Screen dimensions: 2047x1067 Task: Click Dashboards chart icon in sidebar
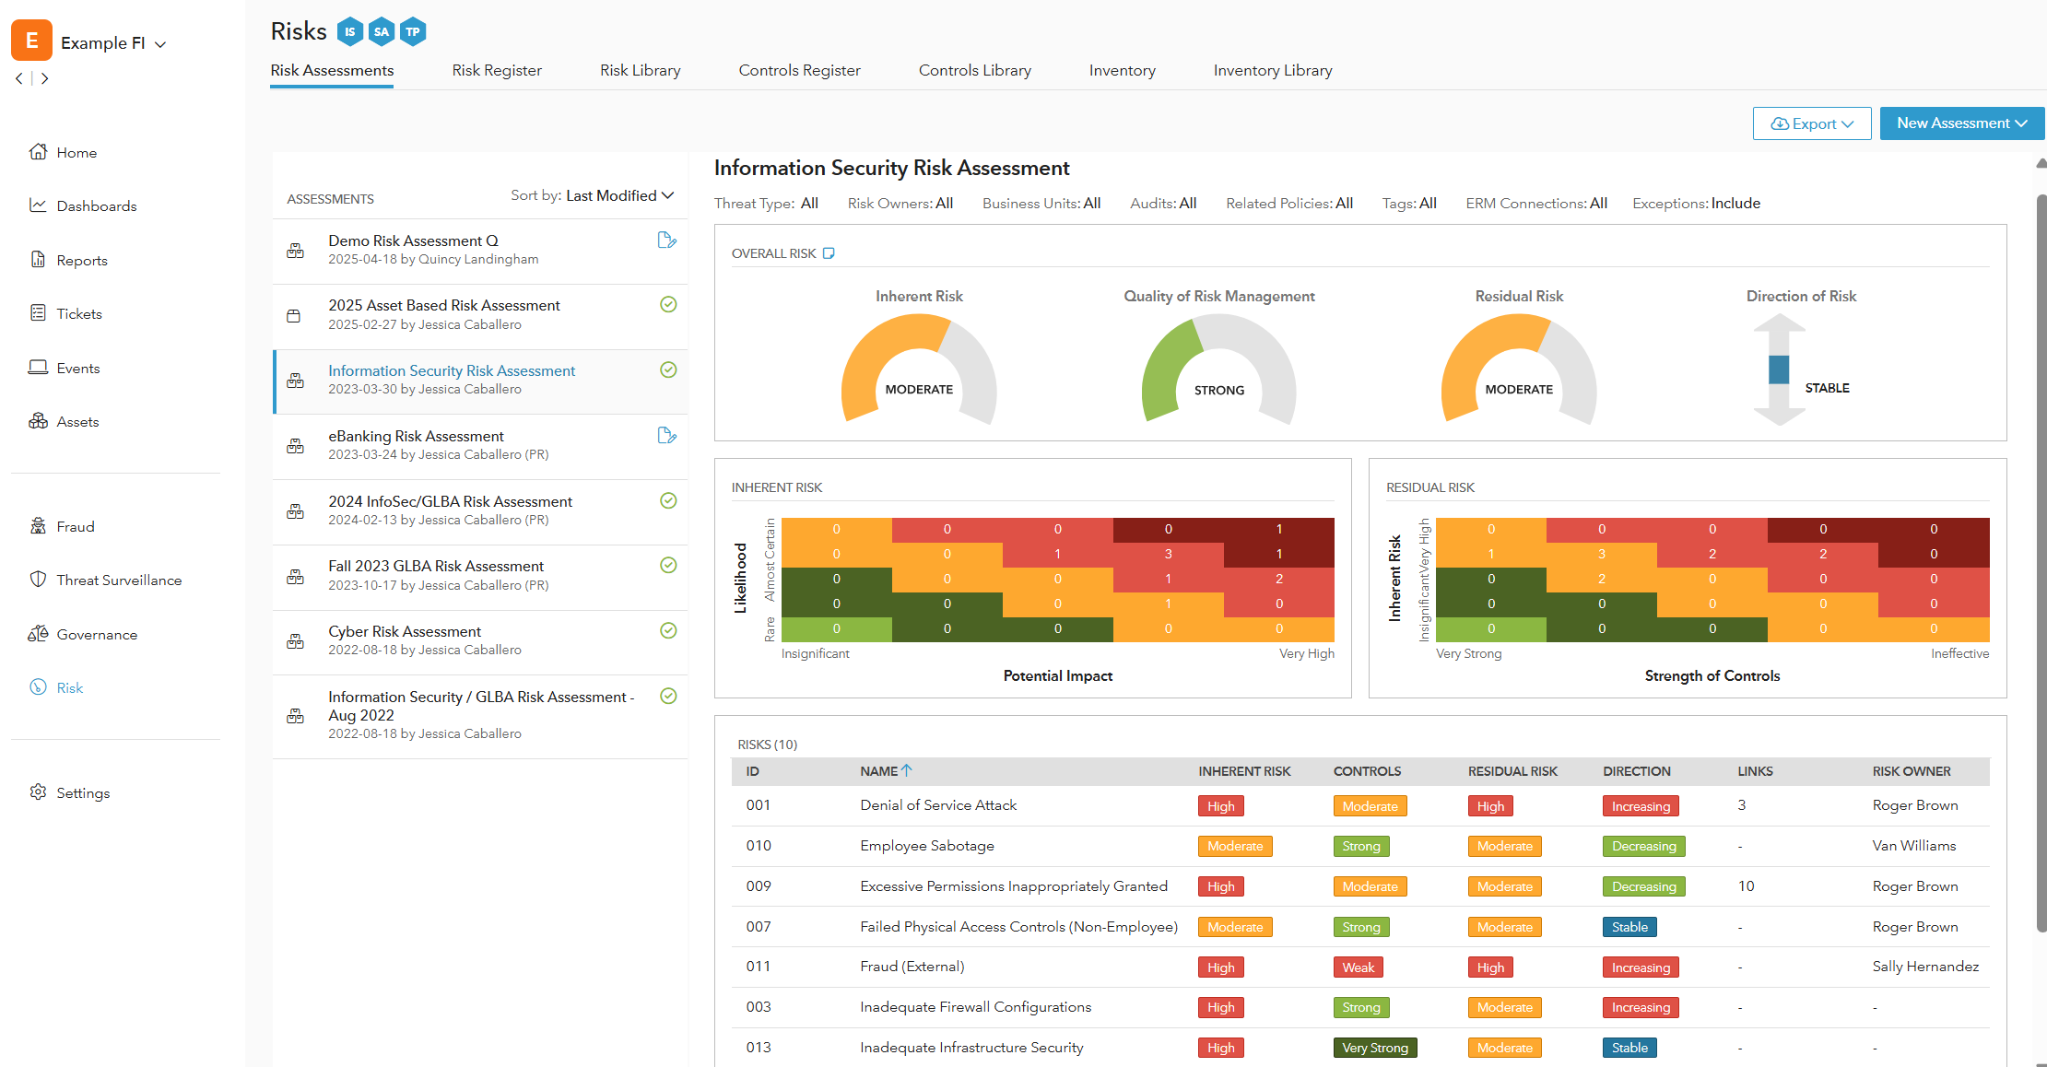coord(38,205)
